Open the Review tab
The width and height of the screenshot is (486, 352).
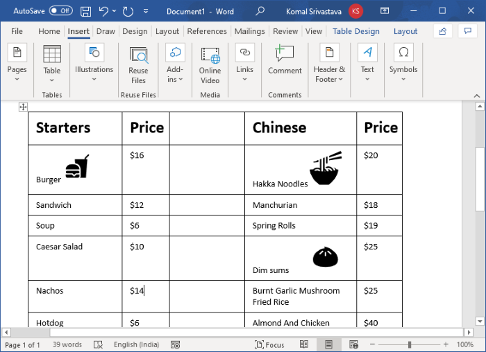[x=285, y=31]
